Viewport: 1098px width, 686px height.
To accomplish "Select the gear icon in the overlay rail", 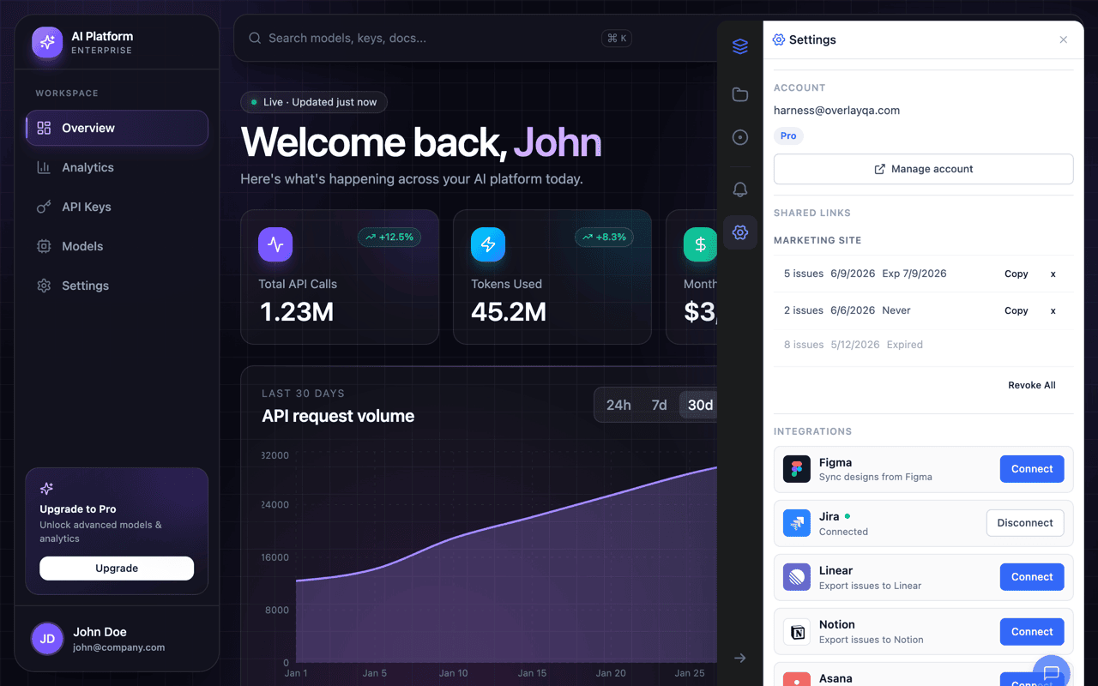I will coord(740,232).
